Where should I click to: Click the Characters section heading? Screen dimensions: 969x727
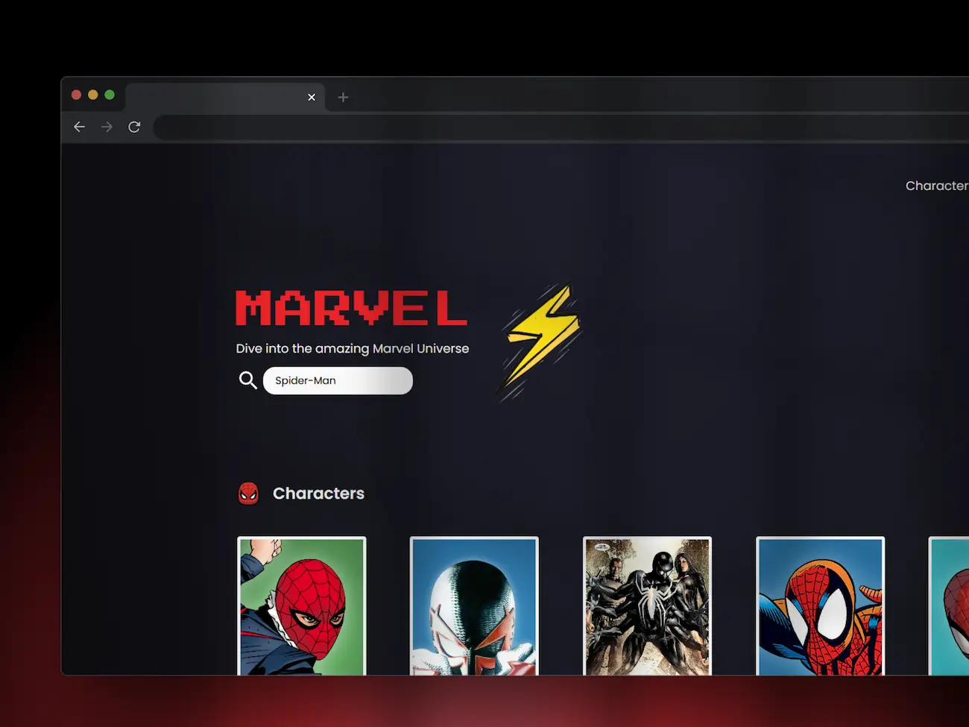318,494
